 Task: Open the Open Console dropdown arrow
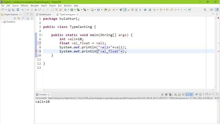coord(210,94)
